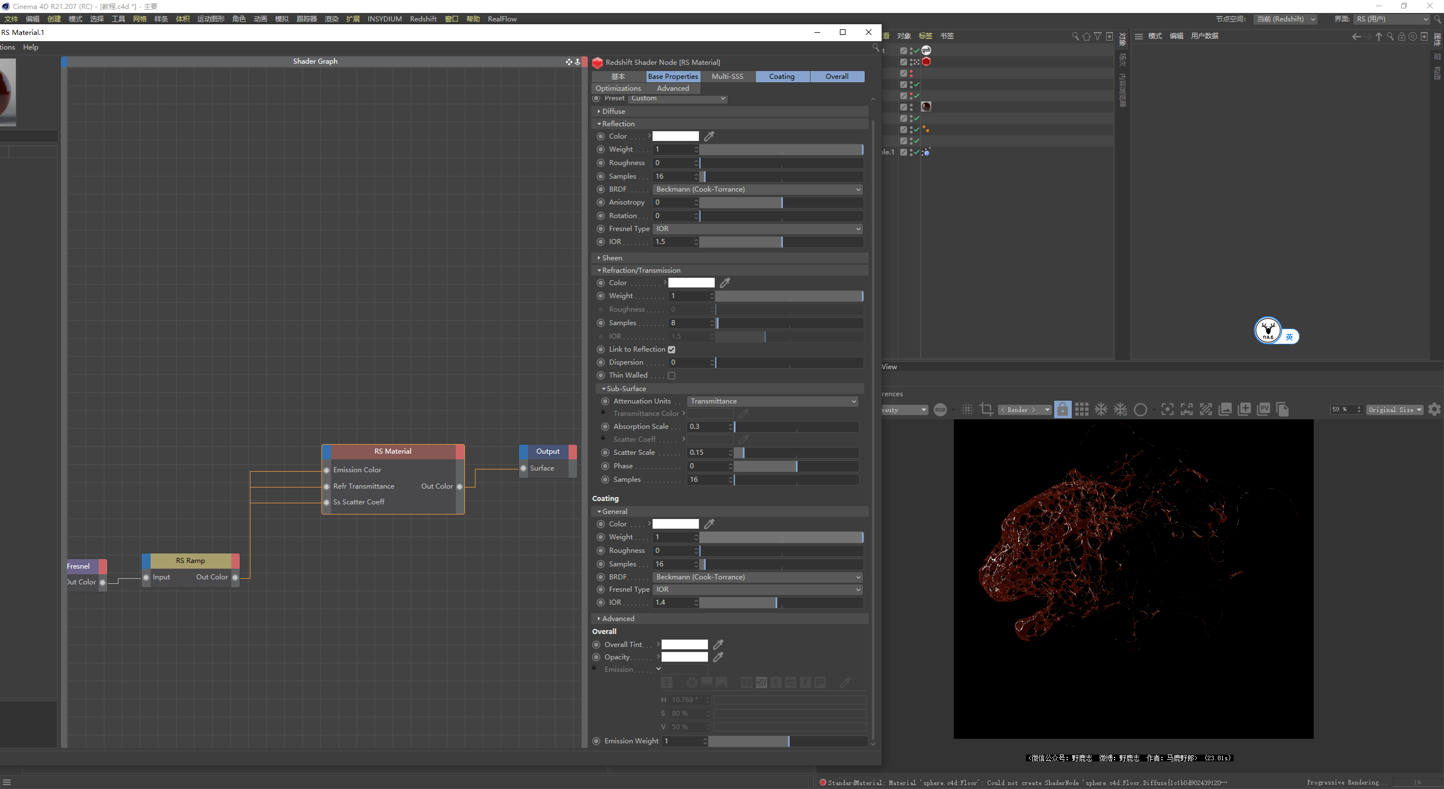Click the Original Size button
Screen dimensions: 1444x789
pos(1394,410)
